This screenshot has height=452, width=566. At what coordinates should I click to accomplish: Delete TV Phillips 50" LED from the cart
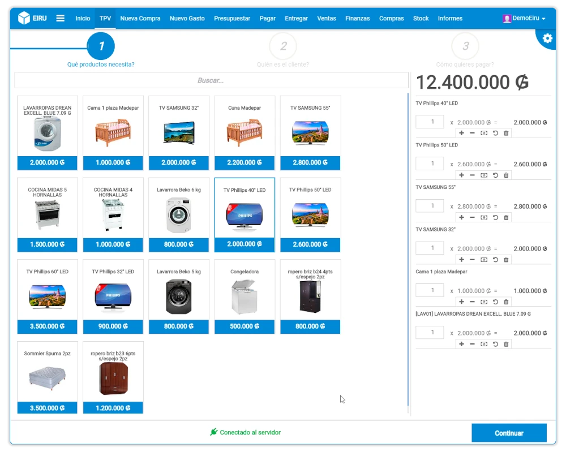click(506, 175)
